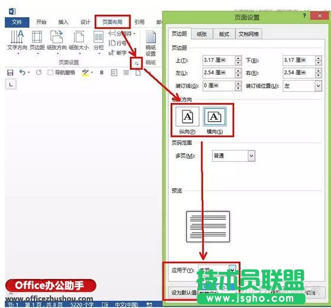Click the top margin spinner arrows

pyautogui.click(x=238, y=60)
